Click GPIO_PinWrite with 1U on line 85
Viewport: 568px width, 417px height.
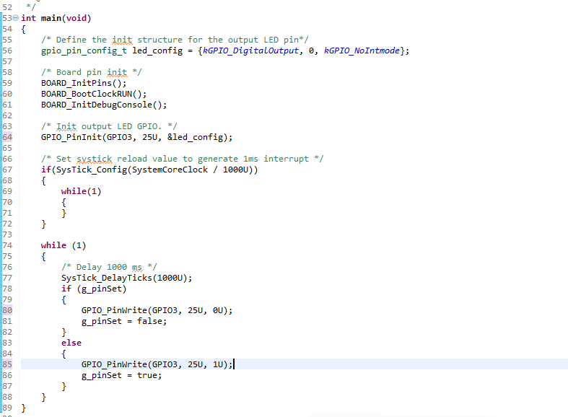coord(157,364)
